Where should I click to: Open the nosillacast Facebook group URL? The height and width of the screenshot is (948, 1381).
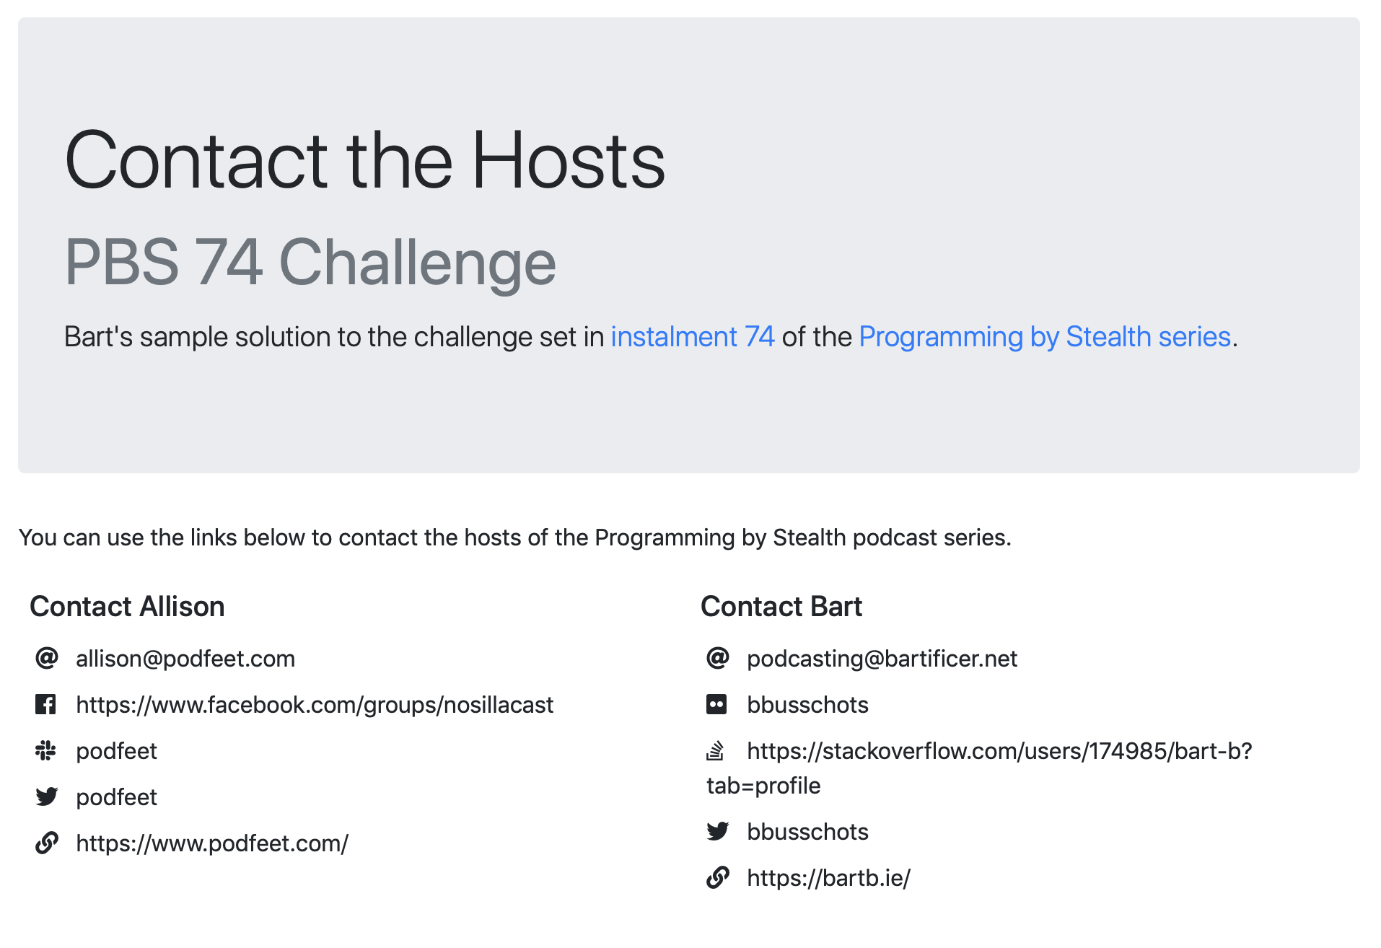click(315, 705)
